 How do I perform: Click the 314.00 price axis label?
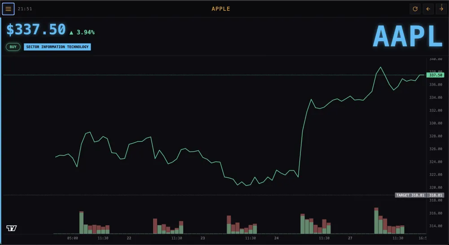click(x=435, y=226)
